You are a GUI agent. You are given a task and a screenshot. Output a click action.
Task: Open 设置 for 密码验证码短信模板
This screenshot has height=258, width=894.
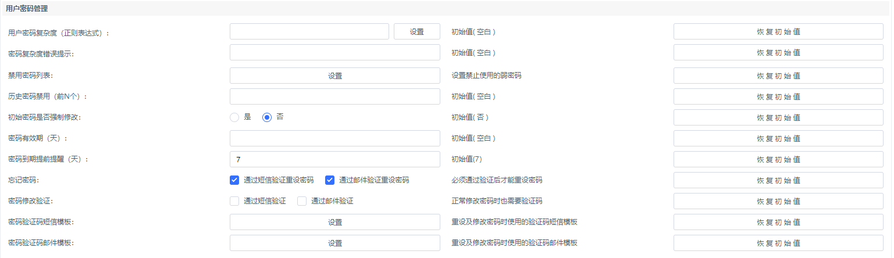pyautogui.click(x=335, y=222)
